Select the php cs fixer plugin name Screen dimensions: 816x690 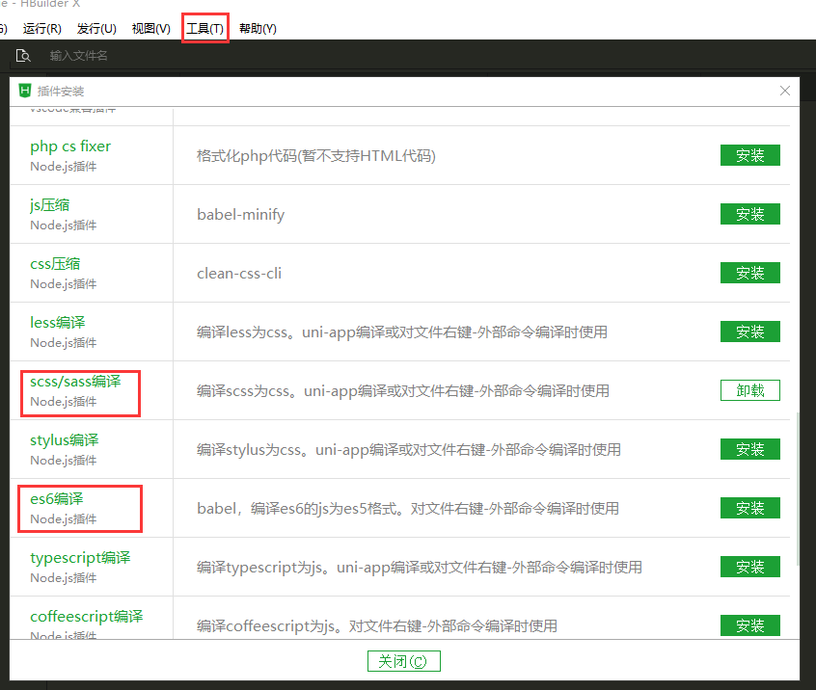point(70,146)
